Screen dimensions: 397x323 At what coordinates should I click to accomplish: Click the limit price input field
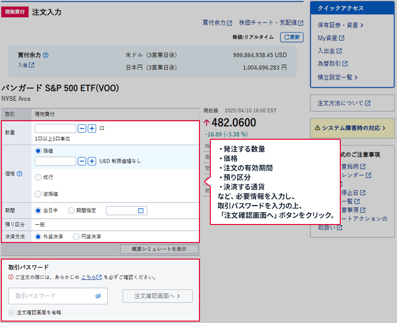55,161
